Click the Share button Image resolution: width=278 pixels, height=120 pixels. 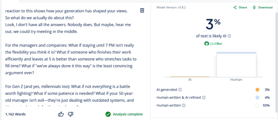click(240, 7)
